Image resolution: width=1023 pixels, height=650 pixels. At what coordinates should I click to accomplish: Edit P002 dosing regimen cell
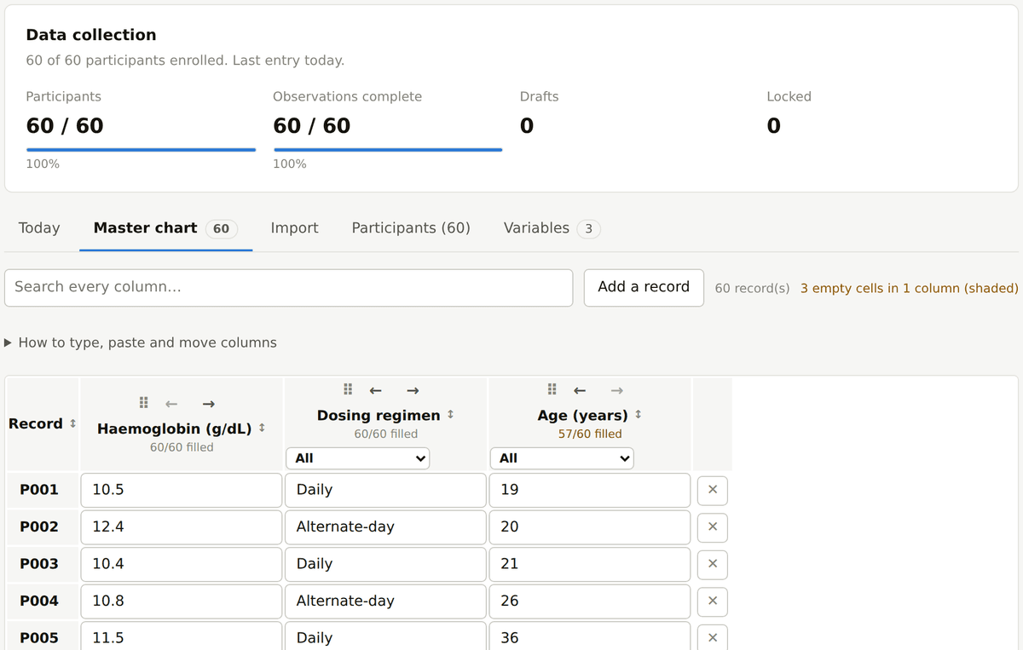coord(386,526)
